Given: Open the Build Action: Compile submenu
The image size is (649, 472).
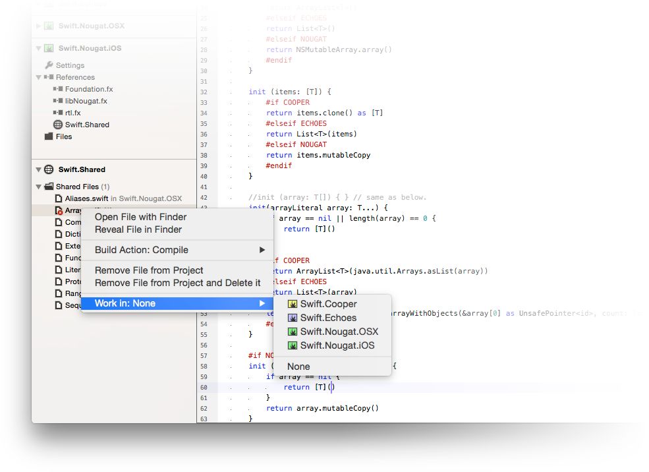Looking at the screenshot, I should pos(177,250).
